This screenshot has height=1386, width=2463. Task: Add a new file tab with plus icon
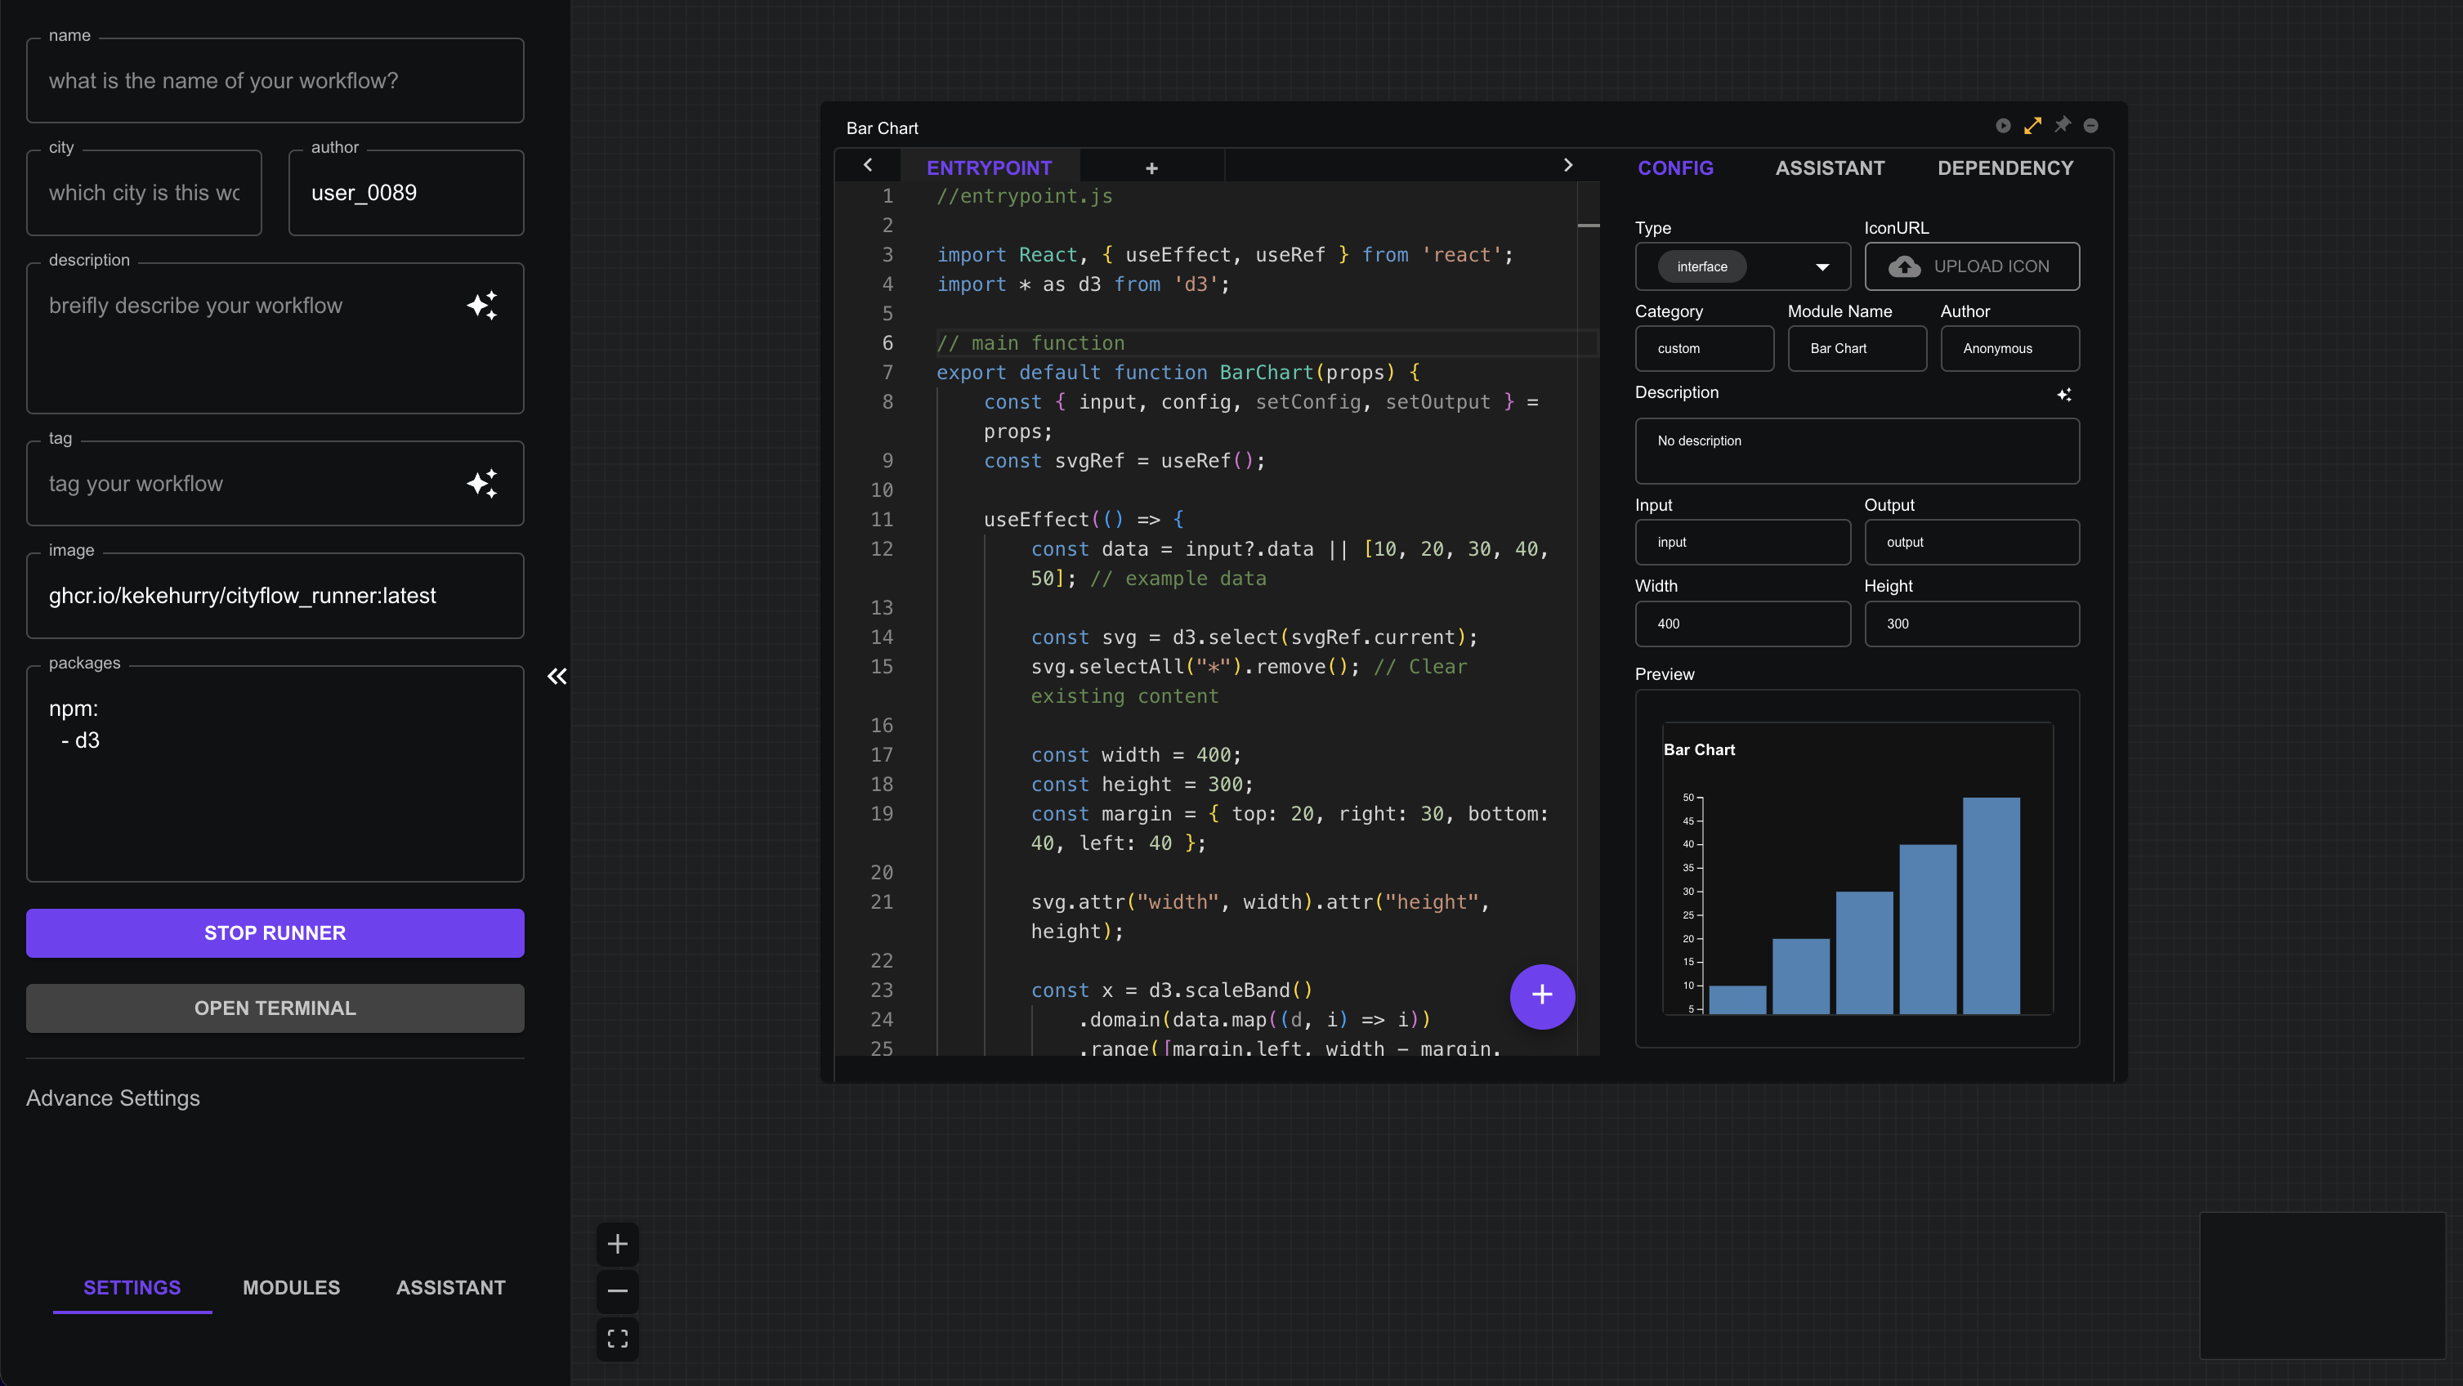[1152, 168]
